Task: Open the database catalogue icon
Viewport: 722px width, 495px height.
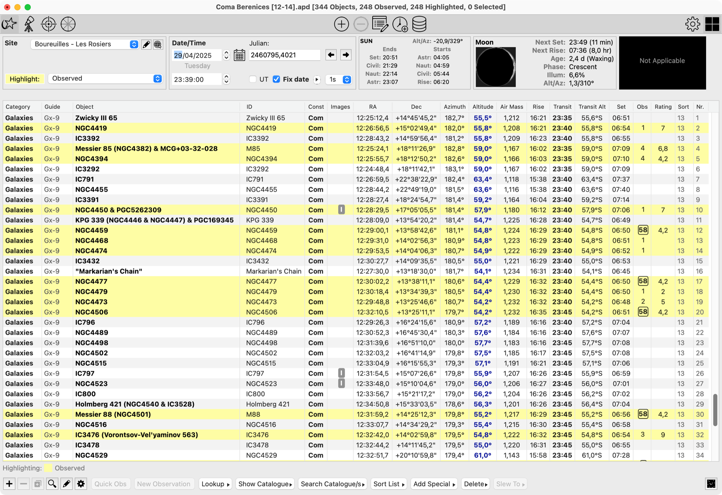Action: pyautogui.click(x=419, y=24)
